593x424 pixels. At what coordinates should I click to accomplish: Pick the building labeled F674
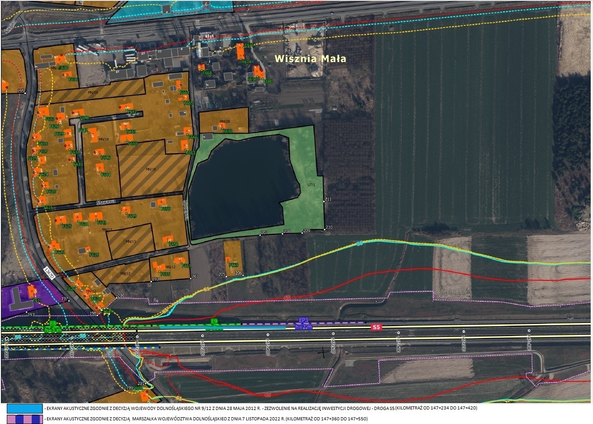(x=240, y=52)
